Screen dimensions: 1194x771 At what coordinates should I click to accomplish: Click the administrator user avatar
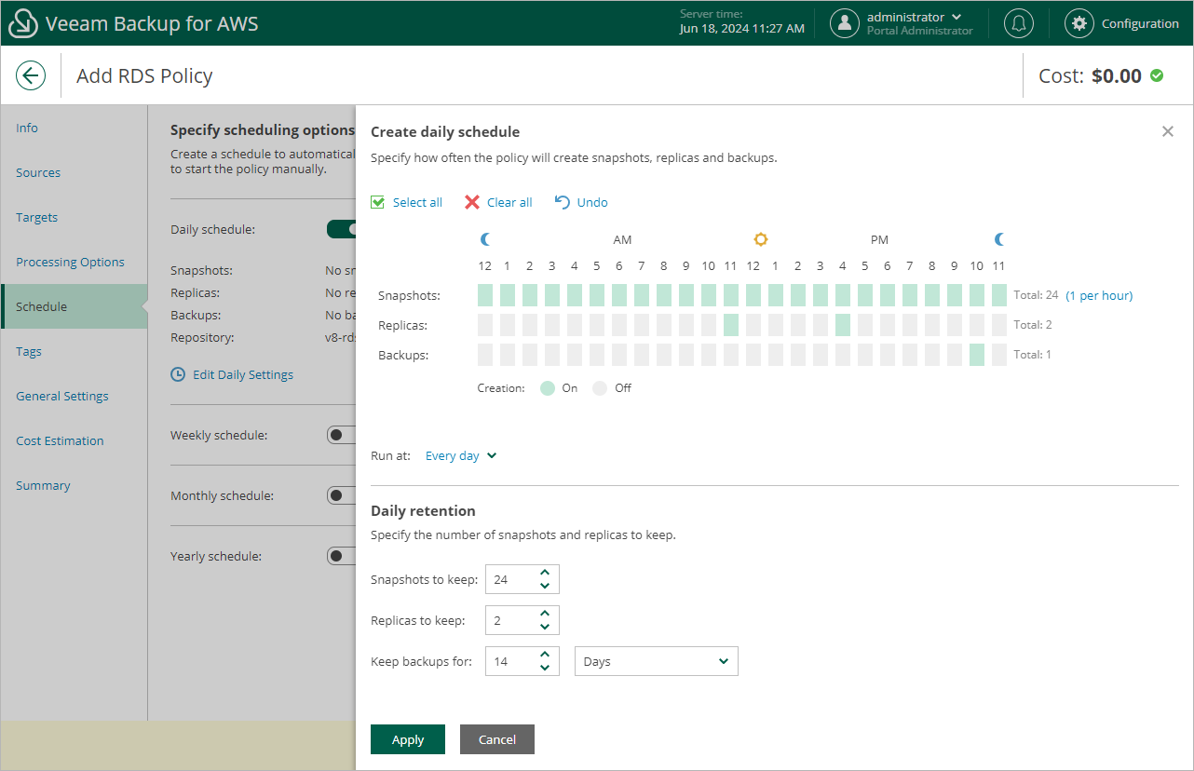[845, 23]
